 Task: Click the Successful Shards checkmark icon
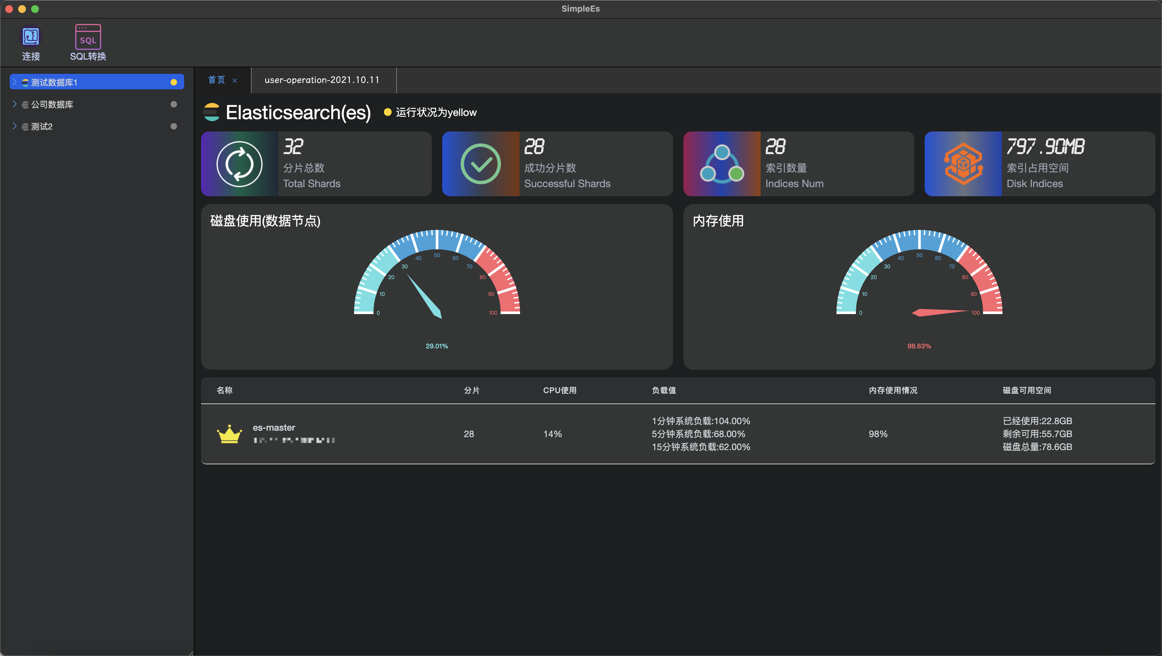[x=480, y=164]
